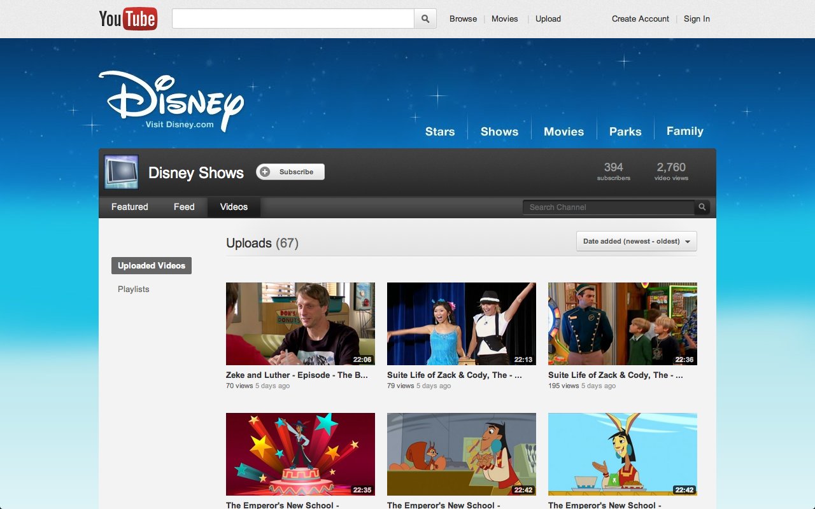
Task: Go to Upload page
Action: [x=548, y=18]
